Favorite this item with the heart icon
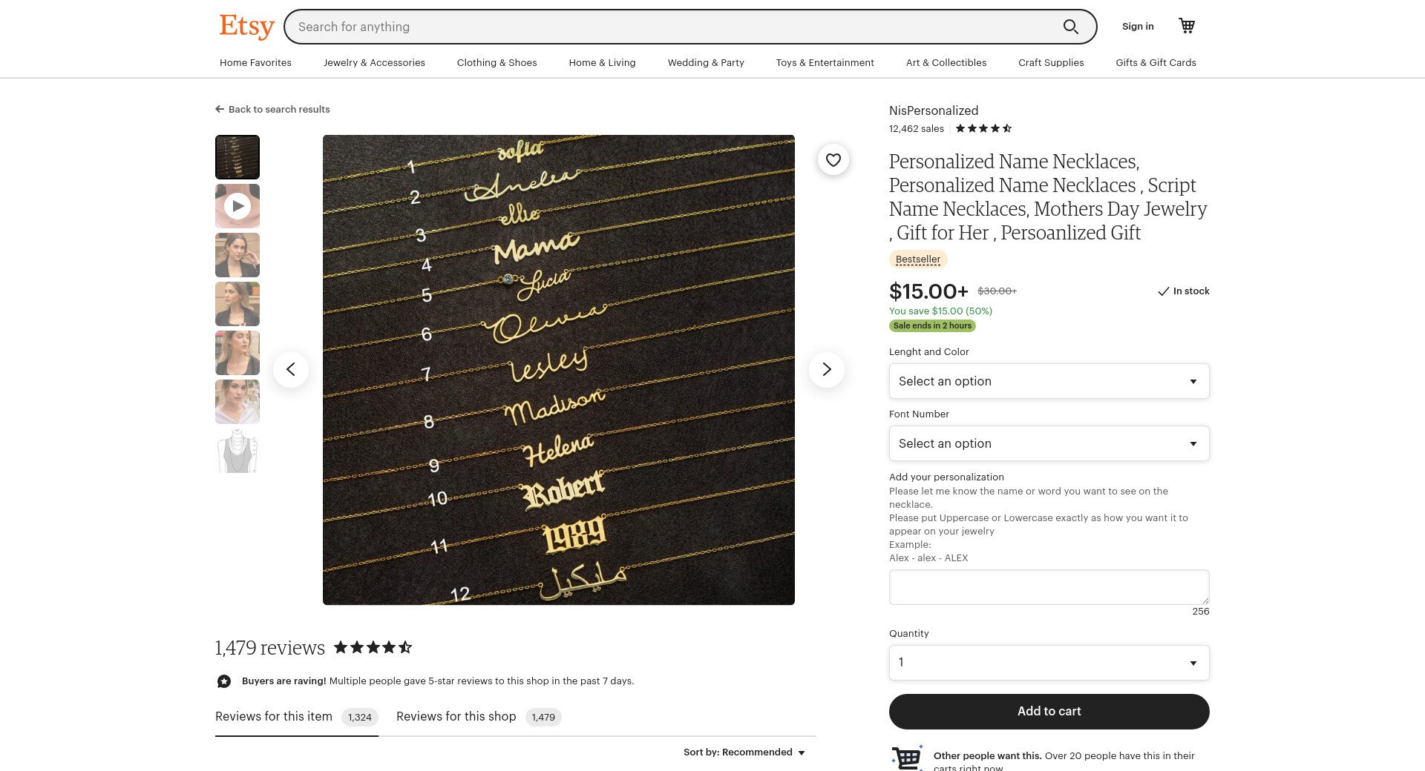1425x771 pixels. tap(833, 159)
